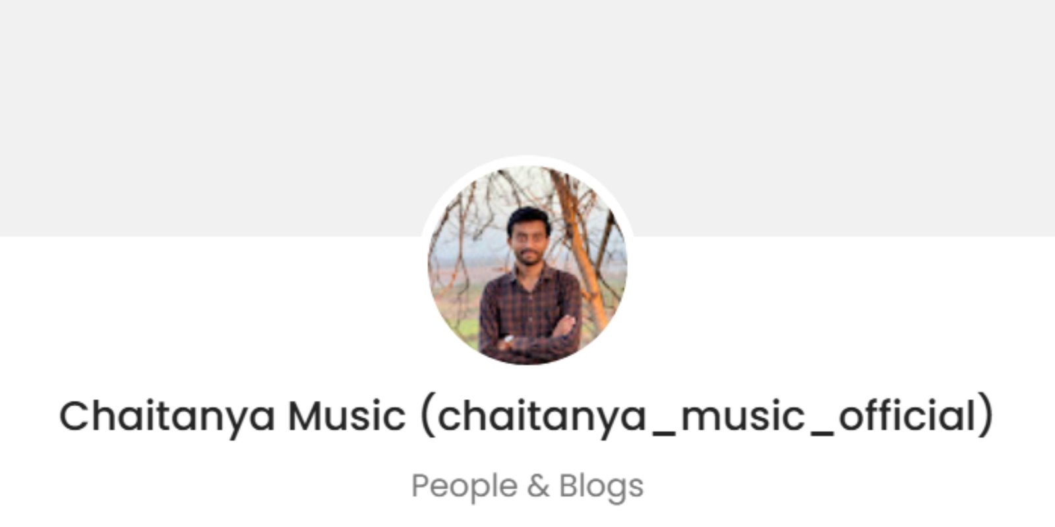Image resolution: width=1055 pixels, height=527 pixels.
Task: Click the word "Music" in the heading
Action: coord(347,415)
